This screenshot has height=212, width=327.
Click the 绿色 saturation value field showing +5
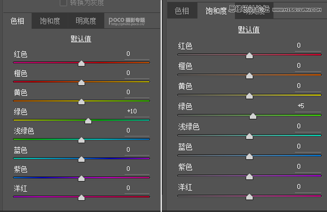click(308, 107)
